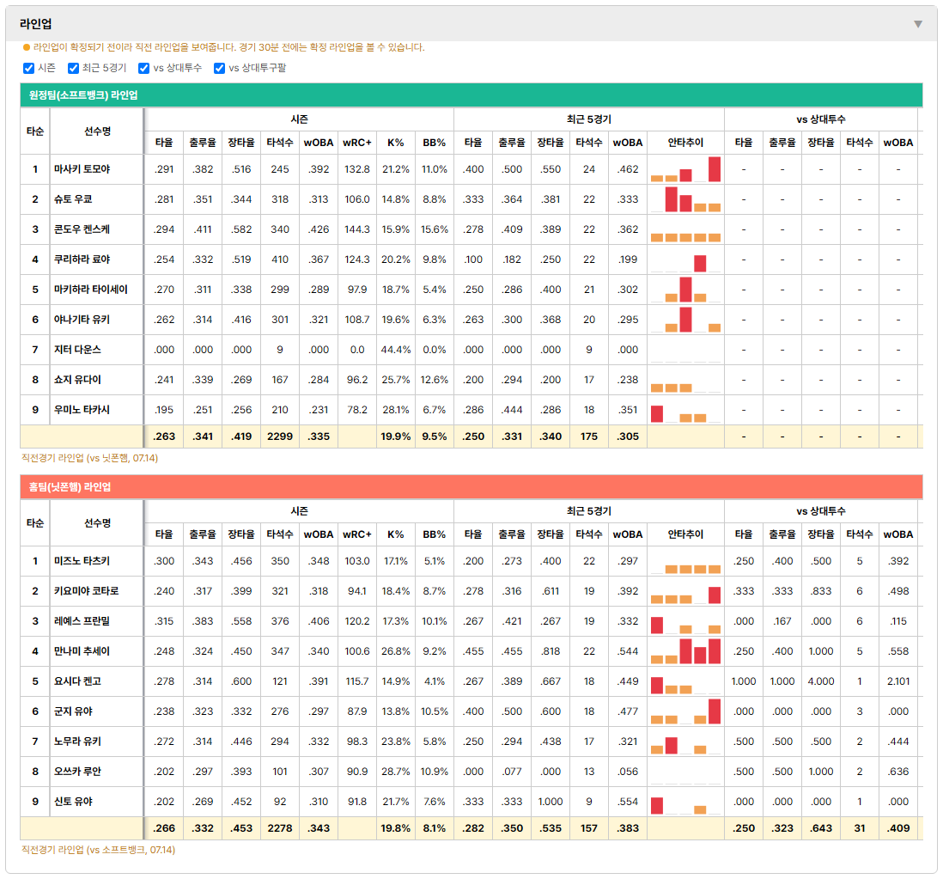This screenshot has width=943, height=879.
Task: Uncheck the 시즌 checkbox
Action: pos(28,68)
